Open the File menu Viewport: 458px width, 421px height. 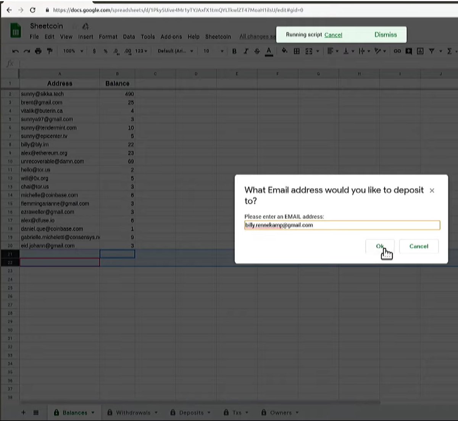point(34,37)
